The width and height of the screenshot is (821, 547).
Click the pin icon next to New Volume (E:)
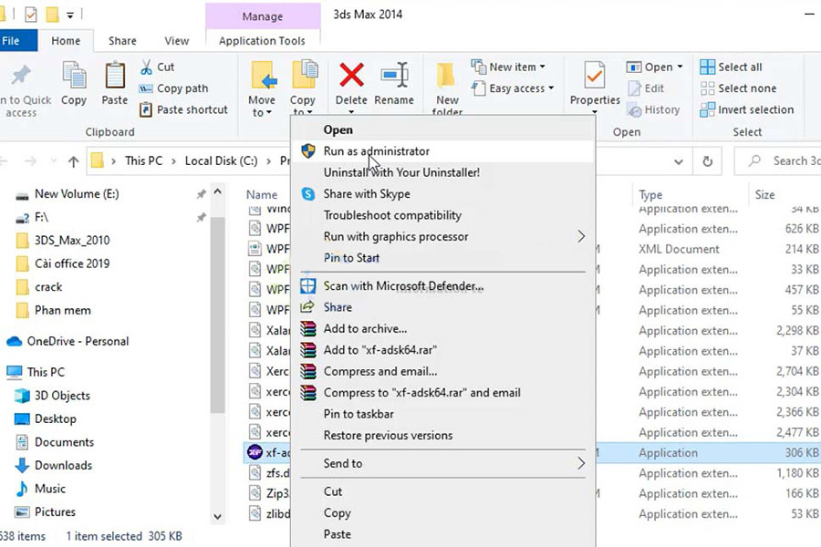201,194
